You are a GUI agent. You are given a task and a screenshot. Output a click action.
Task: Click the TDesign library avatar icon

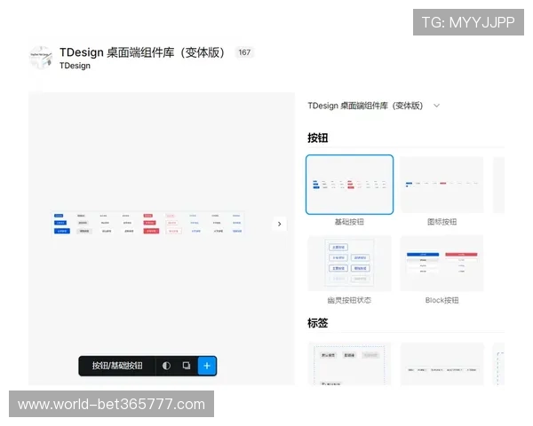click(x=41, y=58)
